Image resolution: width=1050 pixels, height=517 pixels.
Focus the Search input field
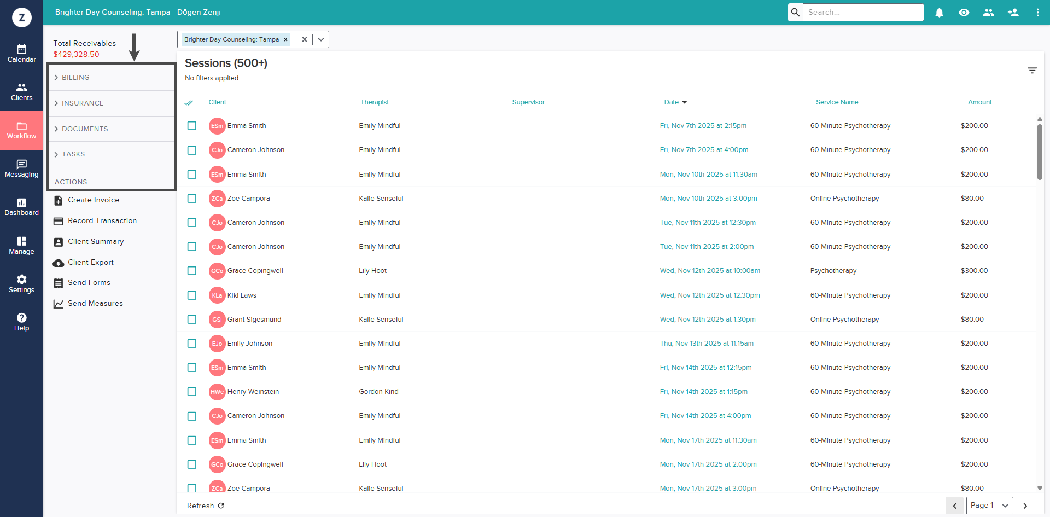click(864, 12)
